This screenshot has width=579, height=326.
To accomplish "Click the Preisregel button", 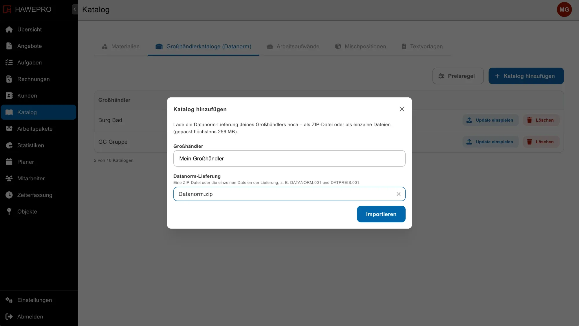I will (x=458, y=76).
